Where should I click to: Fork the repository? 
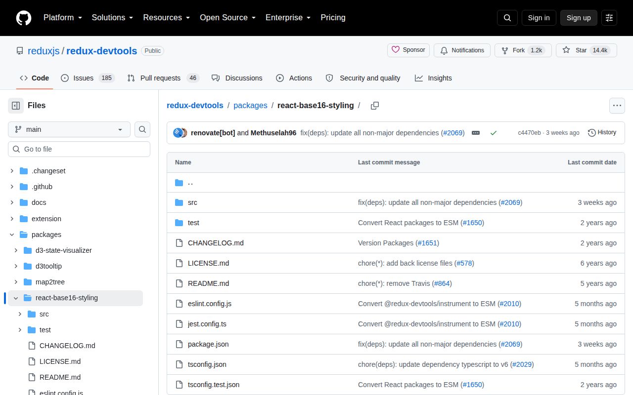[523, 50]
